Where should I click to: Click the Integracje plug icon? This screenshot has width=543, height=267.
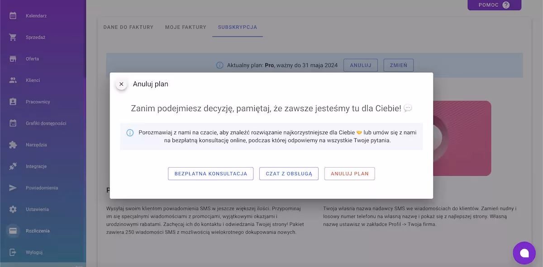[13, 166]
